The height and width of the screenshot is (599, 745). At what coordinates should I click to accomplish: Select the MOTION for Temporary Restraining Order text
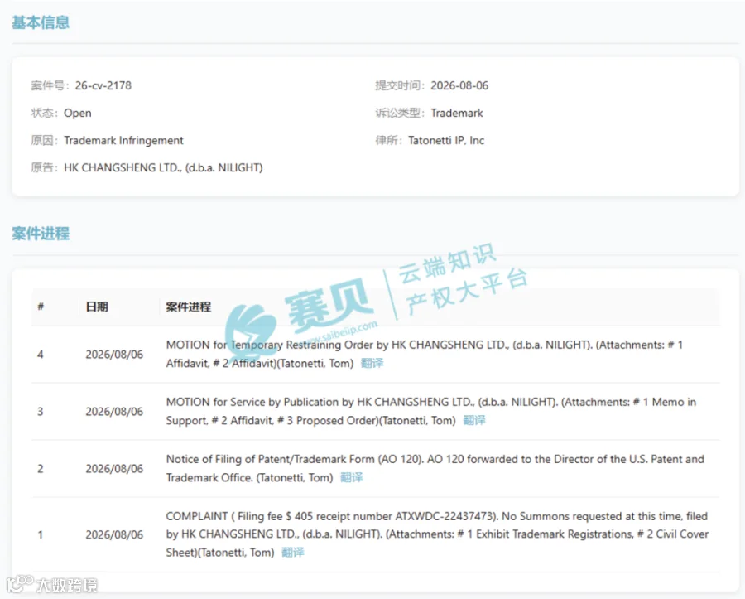point(425,354)
